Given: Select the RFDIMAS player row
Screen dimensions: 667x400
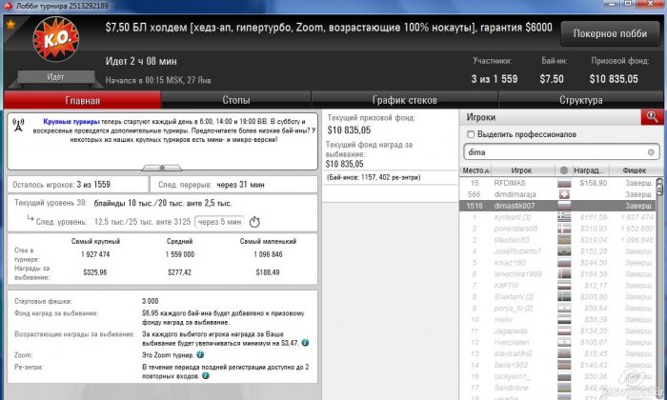Looking at the screenshot, I should (x=557, y=183).
